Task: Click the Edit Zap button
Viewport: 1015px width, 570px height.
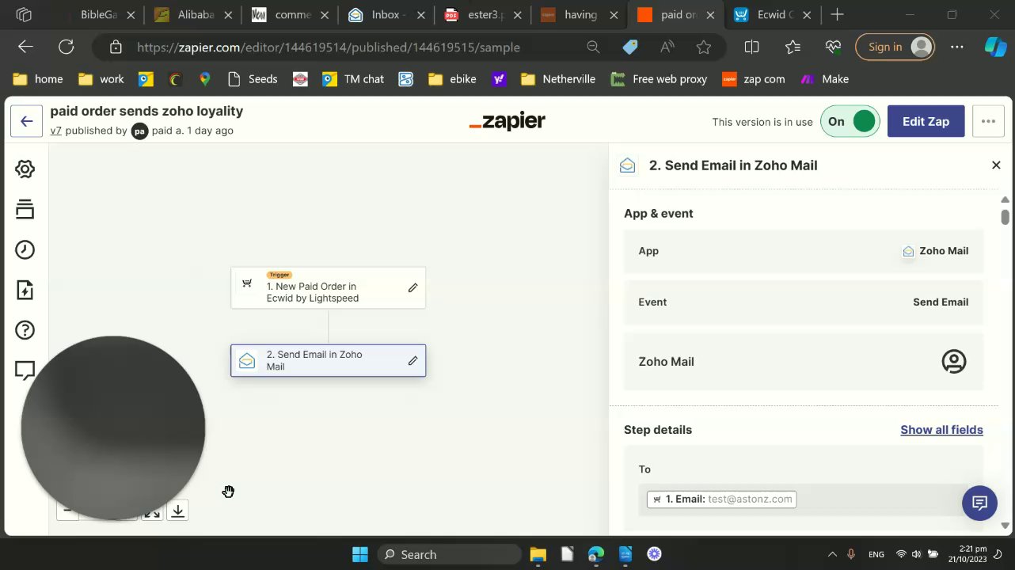Action: click(926, 121)
